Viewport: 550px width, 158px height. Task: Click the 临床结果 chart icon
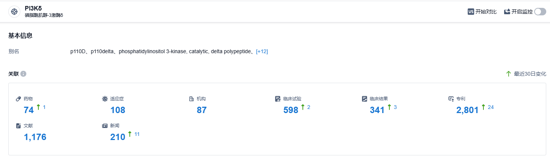click(x=364, y=99)
